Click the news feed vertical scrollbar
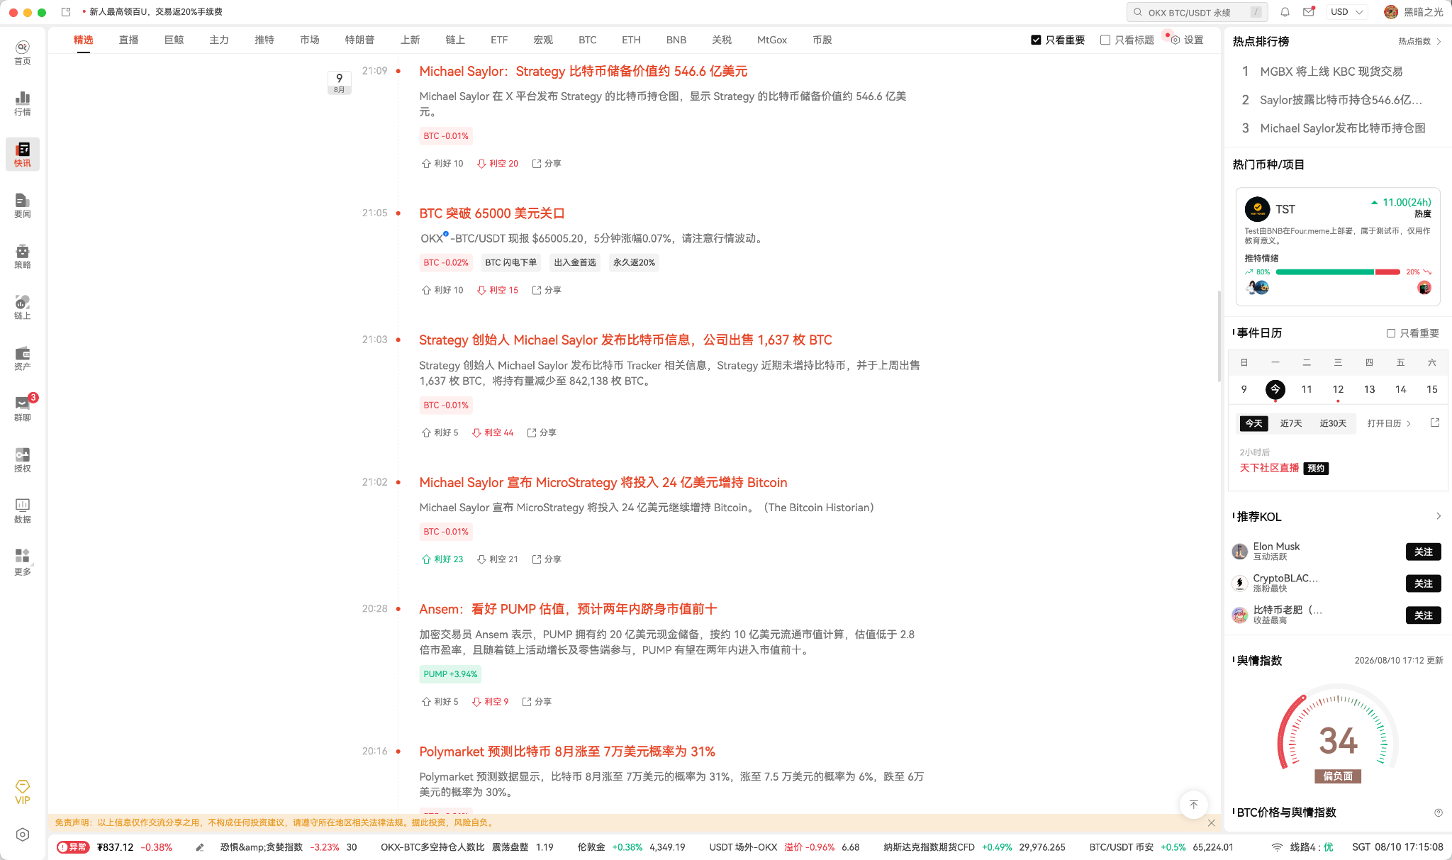The width and height of the screenshot is (1452, 860). [x=1219, y=337]
